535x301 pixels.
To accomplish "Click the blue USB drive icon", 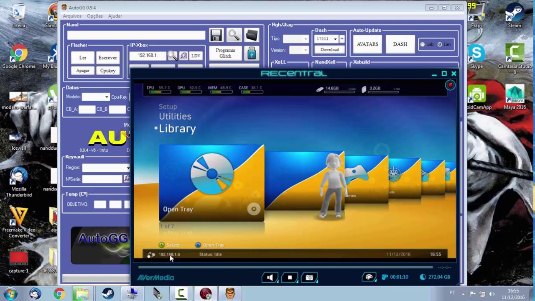I will pos(251,53).
